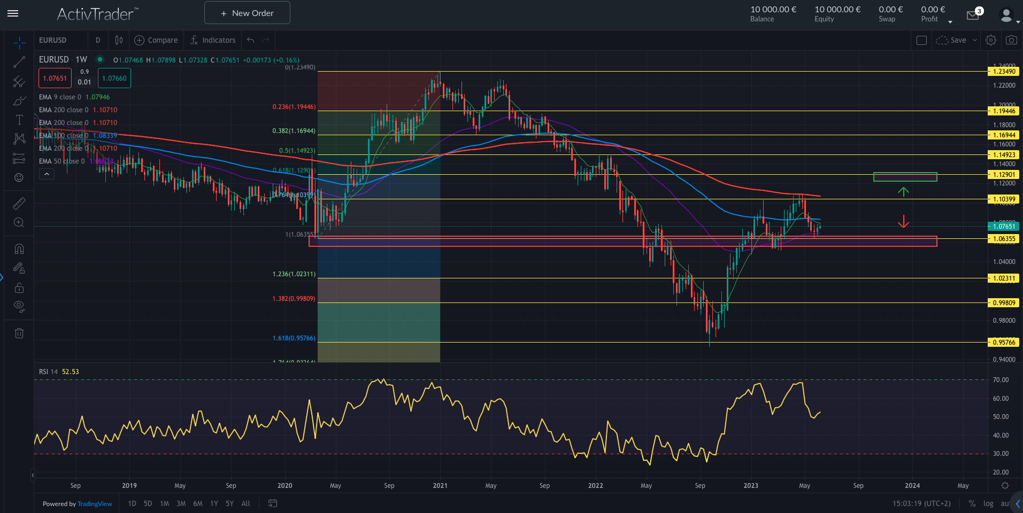
Task: Select the All time range at the bottom
Action: tap(245, 503)
